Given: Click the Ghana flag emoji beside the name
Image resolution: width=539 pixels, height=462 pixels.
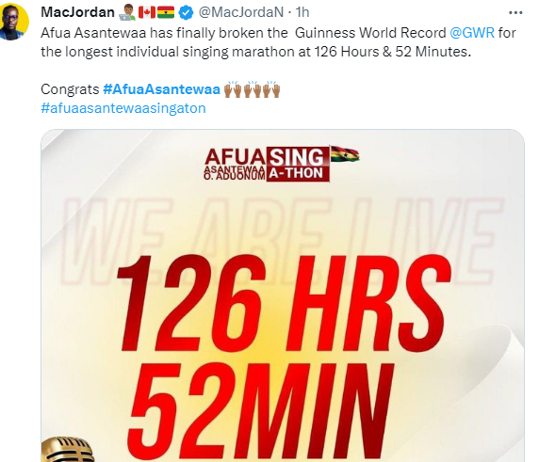Looking at the screenshot, I should point(166,12).
